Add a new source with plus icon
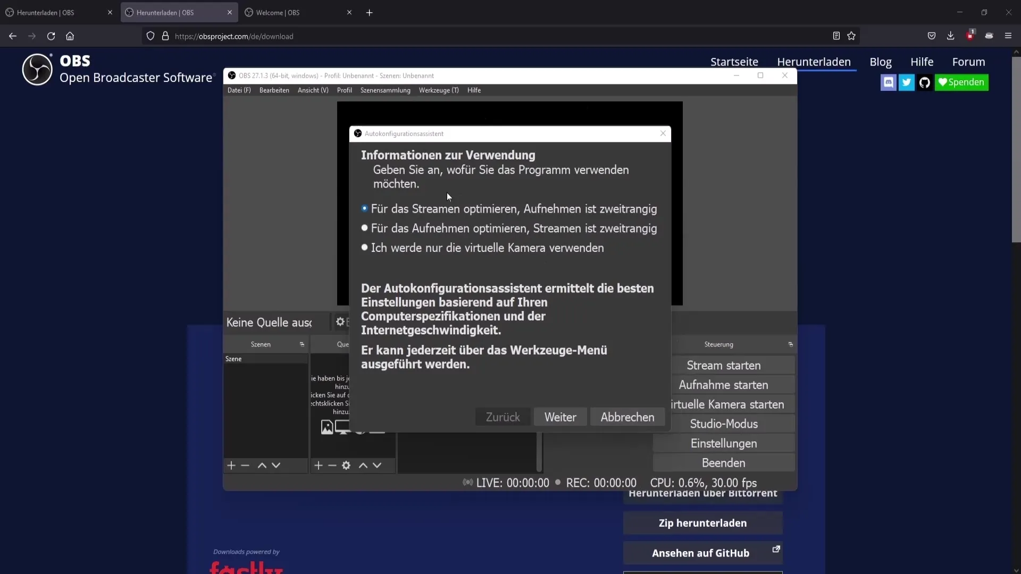 click(x=318, y=466)
